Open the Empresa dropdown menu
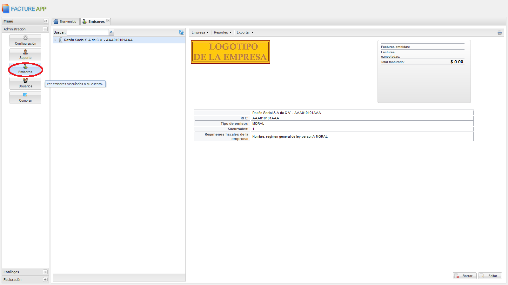Image resolution: width=508 pixels, height=285 pixels. [200, 32]
